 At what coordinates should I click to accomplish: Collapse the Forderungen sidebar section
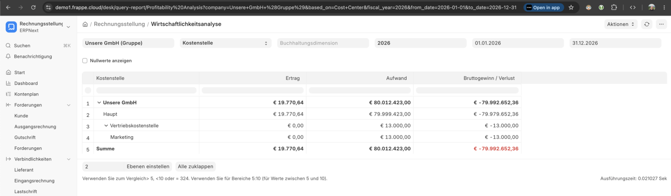point(69,105)
